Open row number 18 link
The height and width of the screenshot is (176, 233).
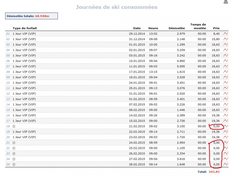click(x=8, y=126)
